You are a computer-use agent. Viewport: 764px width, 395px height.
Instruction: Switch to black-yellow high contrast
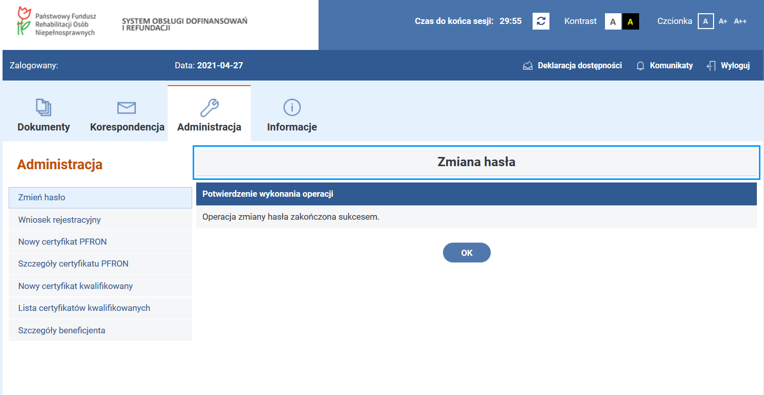coord(630,21)
